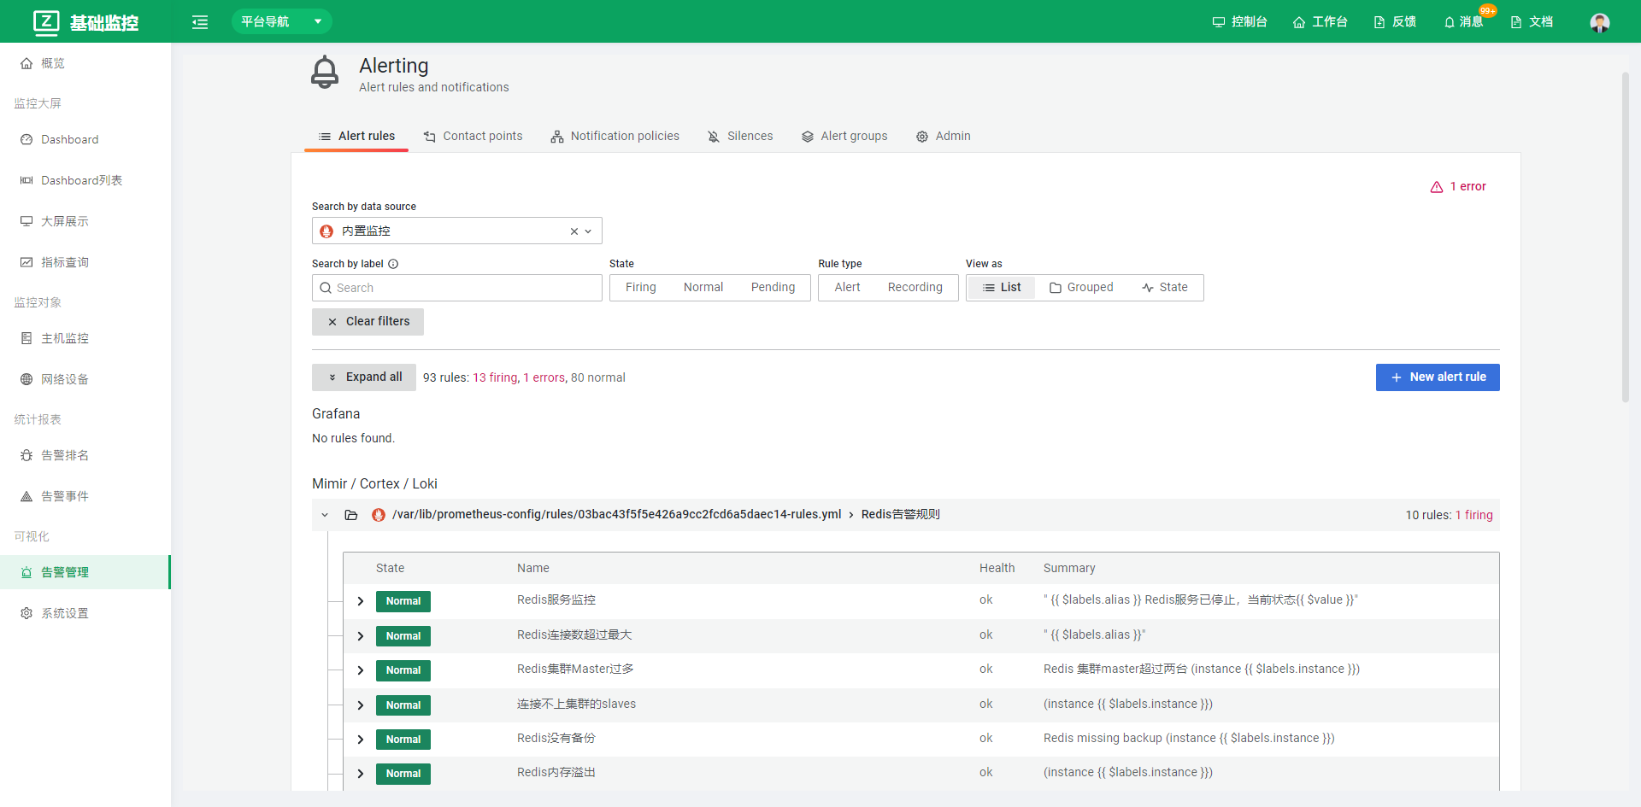Open 大屏展示 in the sidebar
Viewport: 1641px width, 807px height.
coord(85,221)
